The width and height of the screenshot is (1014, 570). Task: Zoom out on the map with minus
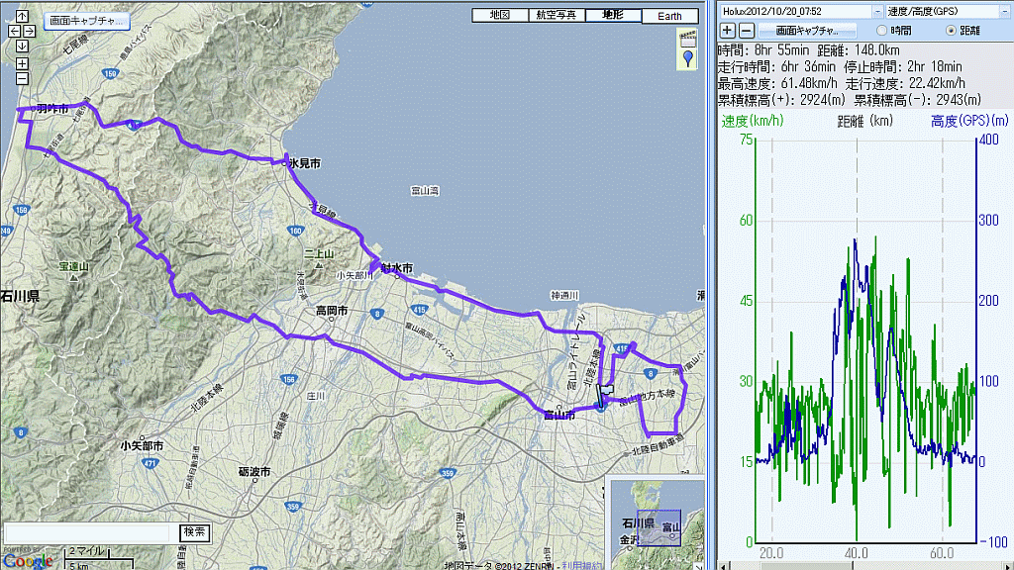(x=22, y=77)
